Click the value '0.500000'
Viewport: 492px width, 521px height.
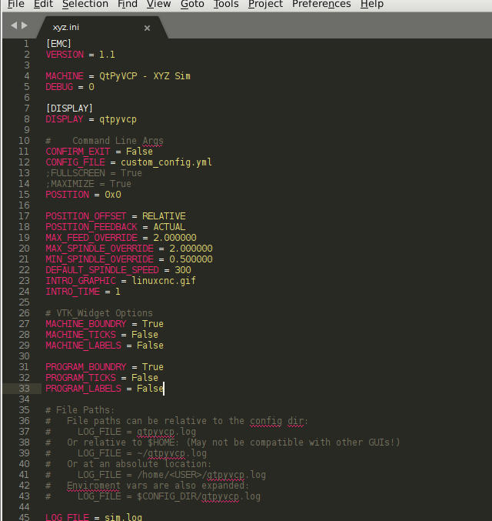click(x=191, y=259)
